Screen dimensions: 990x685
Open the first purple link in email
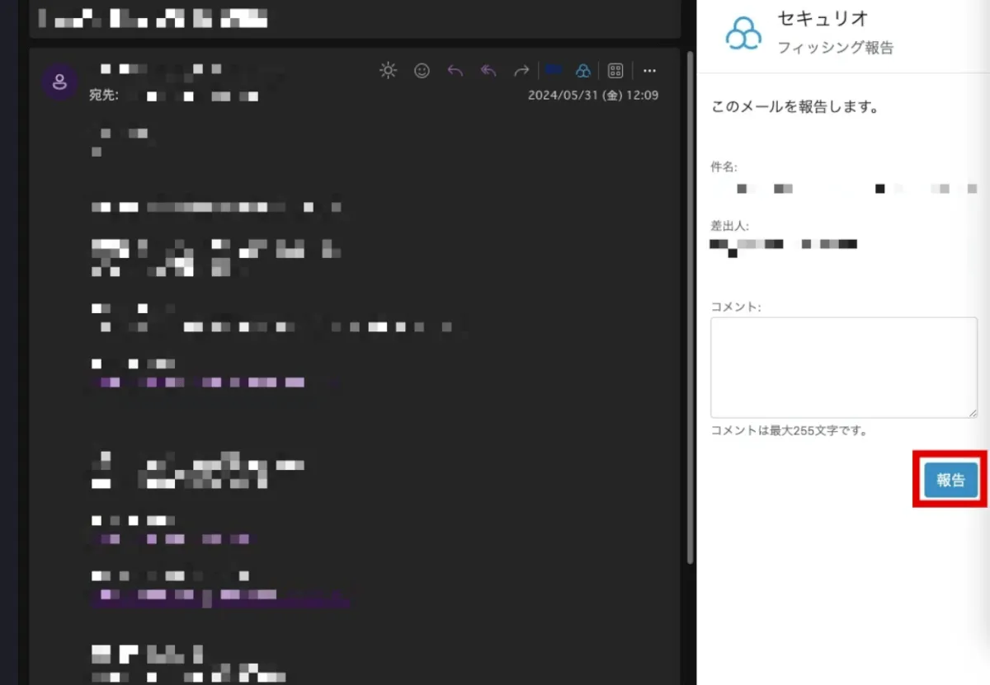[x=202, y=382]
